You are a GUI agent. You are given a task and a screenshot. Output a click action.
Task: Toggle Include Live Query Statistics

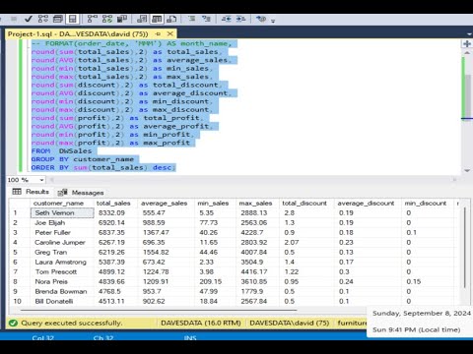point(107,19)
